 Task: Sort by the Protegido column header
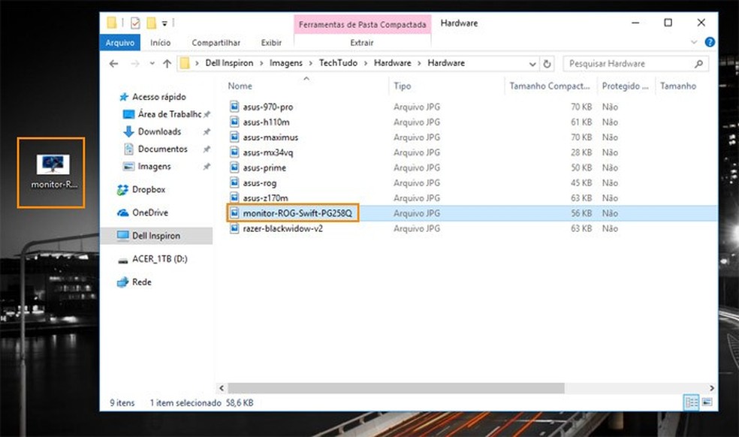point(626,86)
